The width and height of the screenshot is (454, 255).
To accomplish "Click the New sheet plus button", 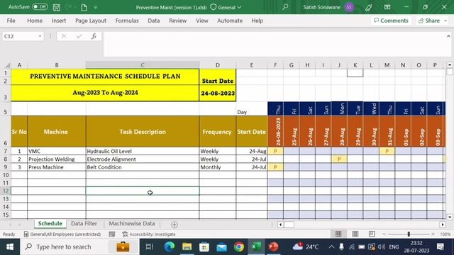I will click(175, 225).
